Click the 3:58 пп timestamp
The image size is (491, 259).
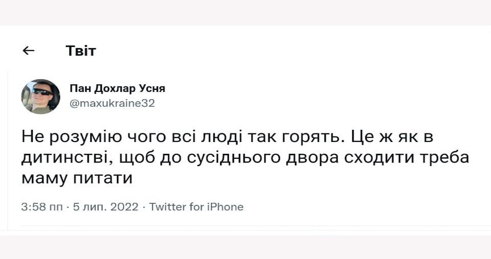[x=42, y=207]
